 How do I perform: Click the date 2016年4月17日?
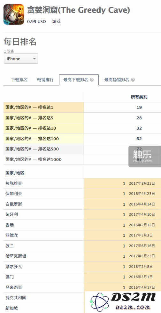point(142,287)
